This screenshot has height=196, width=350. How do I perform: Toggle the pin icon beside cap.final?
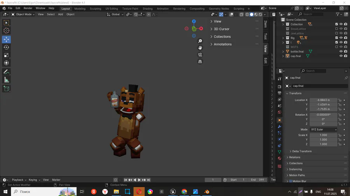point(346,78)
